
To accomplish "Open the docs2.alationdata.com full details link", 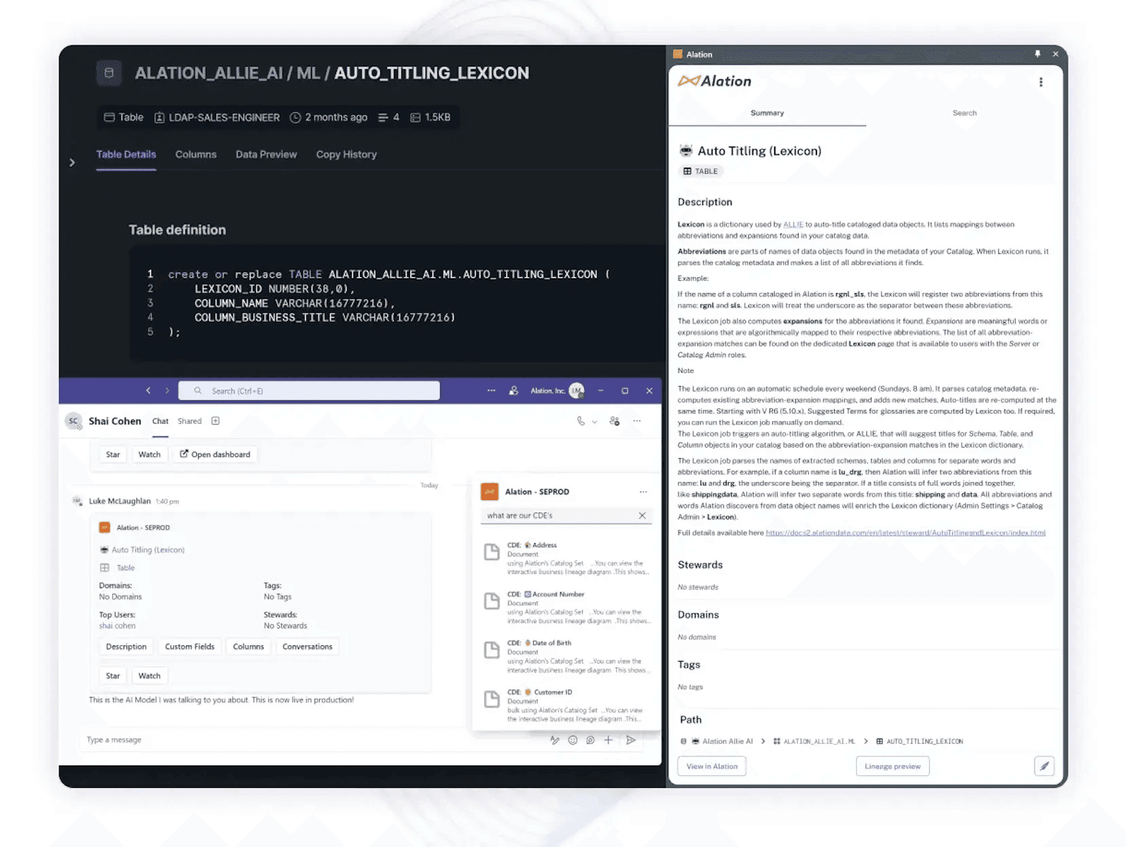I will coord(905,533).
